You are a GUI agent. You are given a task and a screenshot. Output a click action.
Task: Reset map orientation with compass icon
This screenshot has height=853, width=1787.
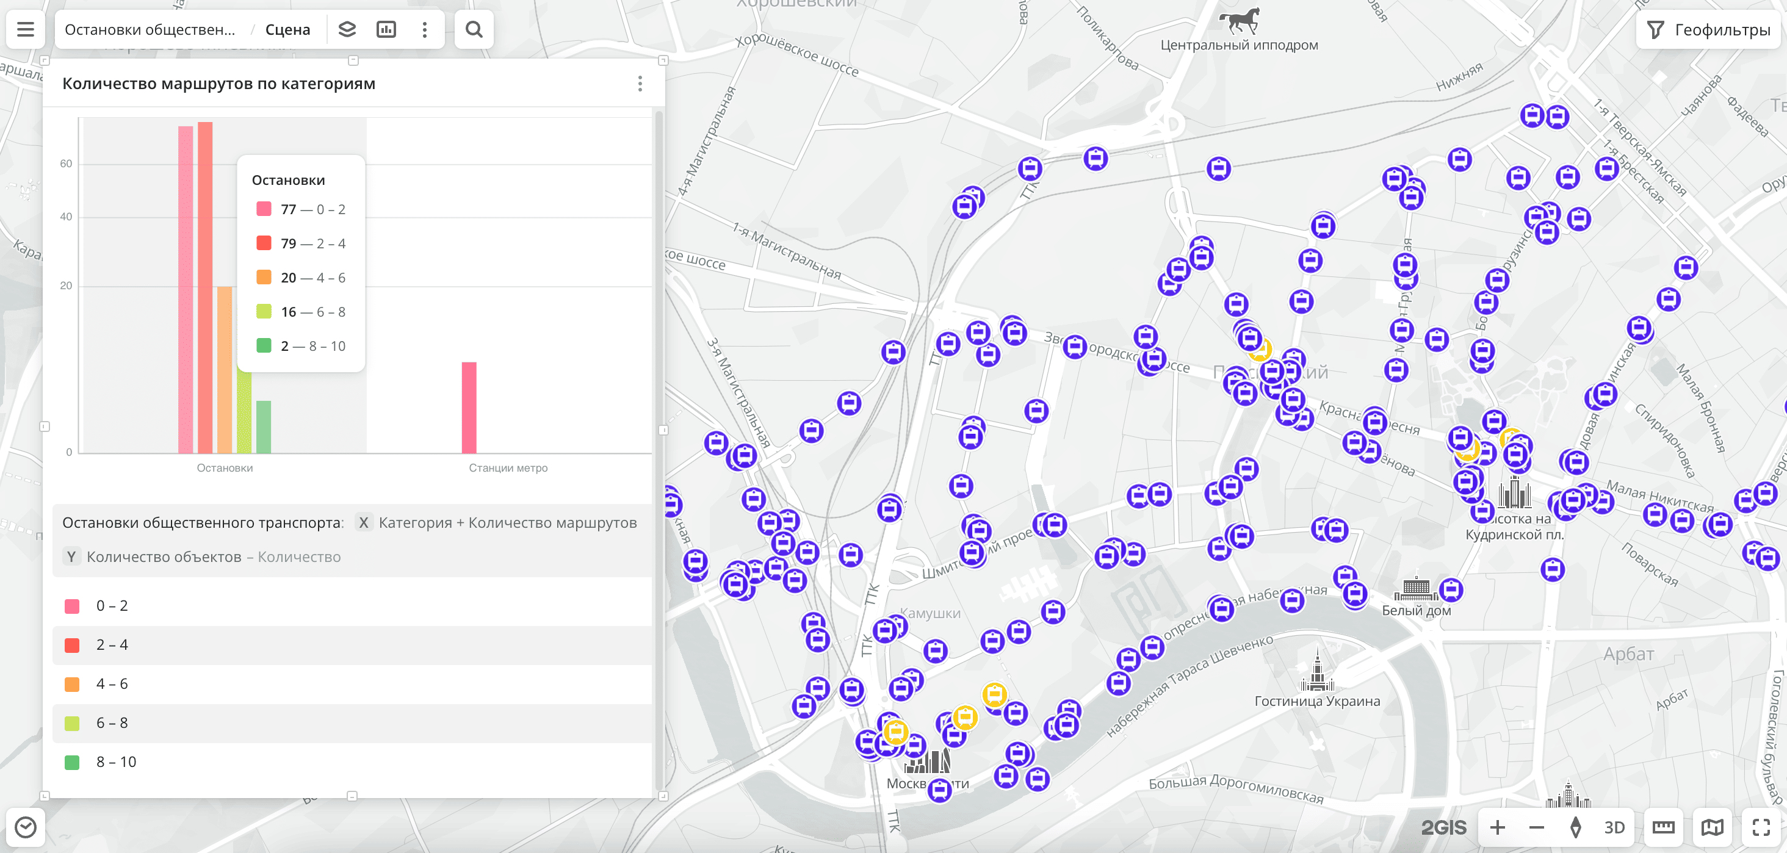point(1575,827)
